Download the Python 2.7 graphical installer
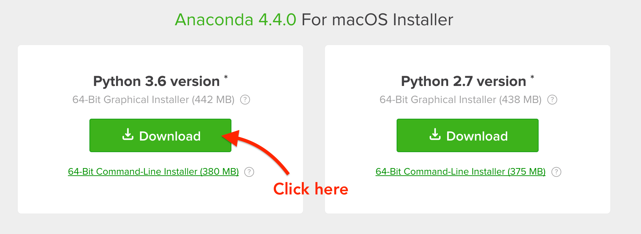Viewport: 641px width, 234px height. click(467, 135)
